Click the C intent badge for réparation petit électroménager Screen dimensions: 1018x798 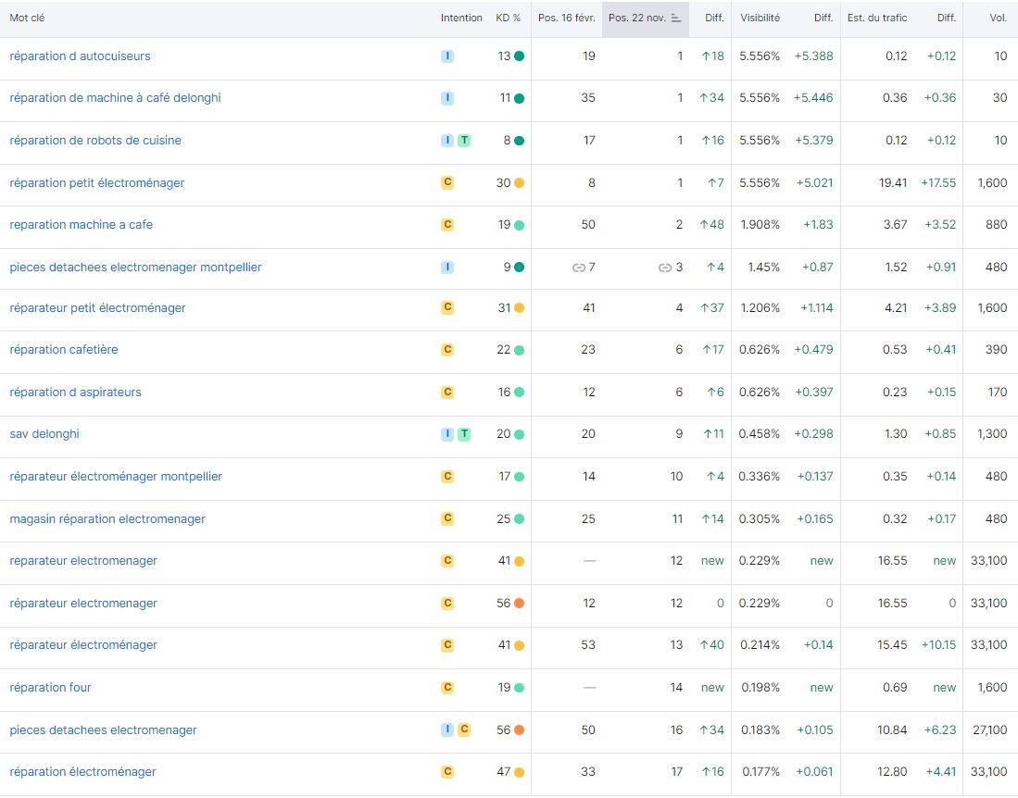tap(447, 183)
